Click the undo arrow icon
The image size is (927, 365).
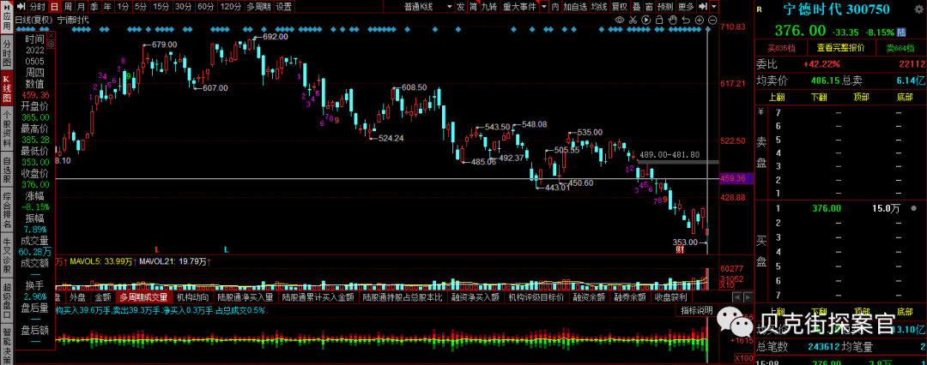[x=686, y=20]
